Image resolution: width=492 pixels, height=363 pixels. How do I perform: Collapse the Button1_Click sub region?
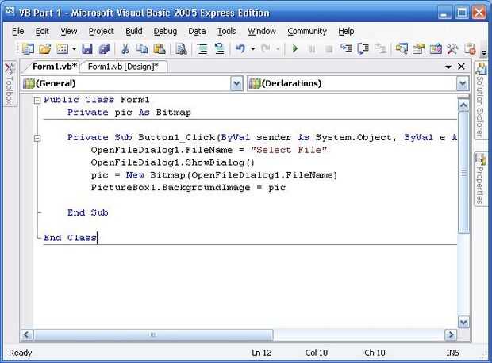37,138
